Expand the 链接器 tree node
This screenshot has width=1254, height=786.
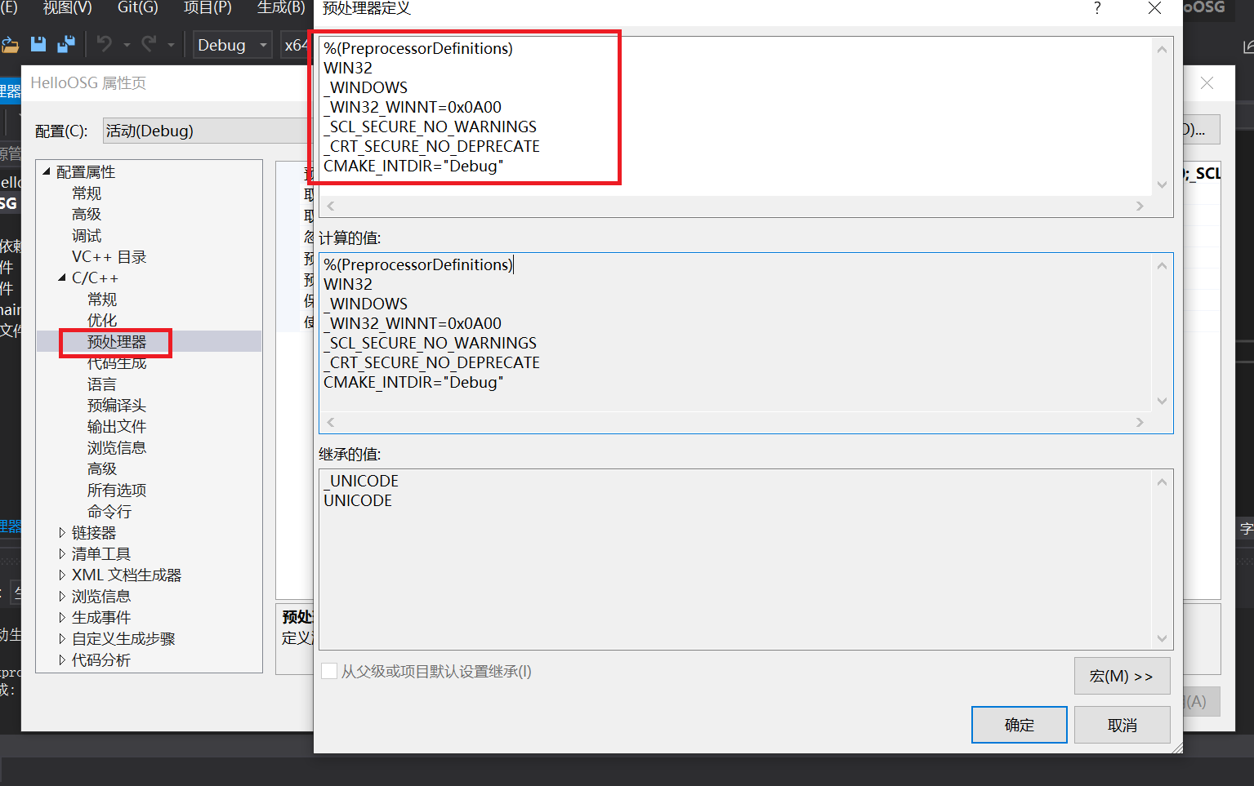(64, 532)
